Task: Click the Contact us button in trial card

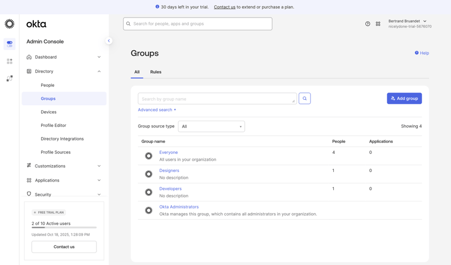Action: pyautogui.click(x=64, y=247)
